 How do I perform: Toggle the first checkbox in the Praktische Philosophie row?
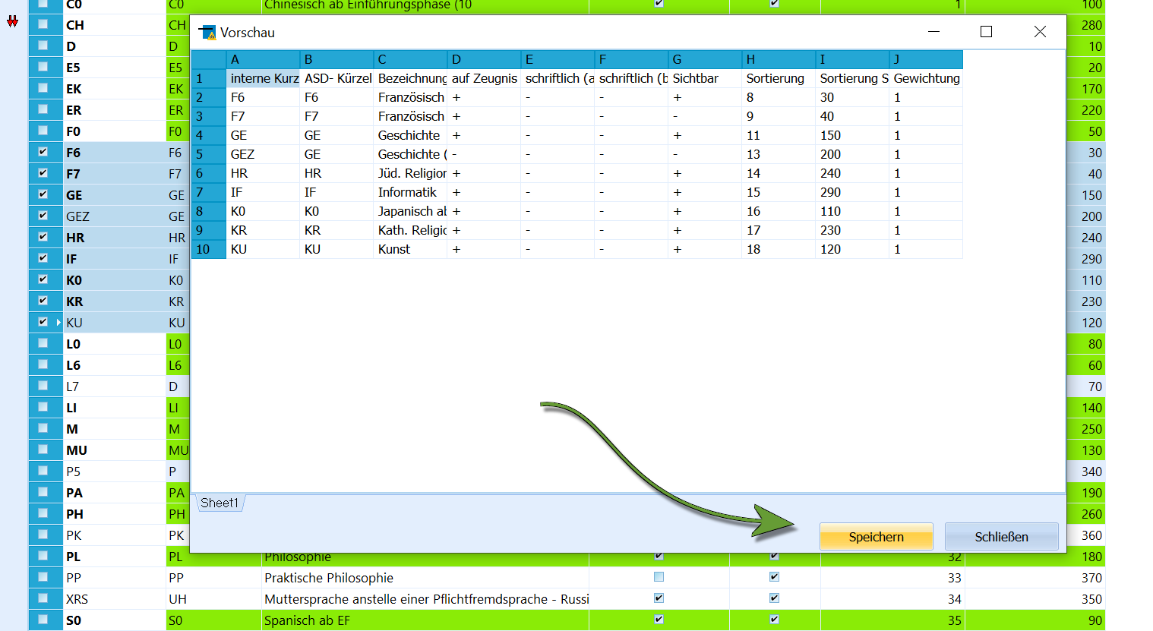point(659,577)
